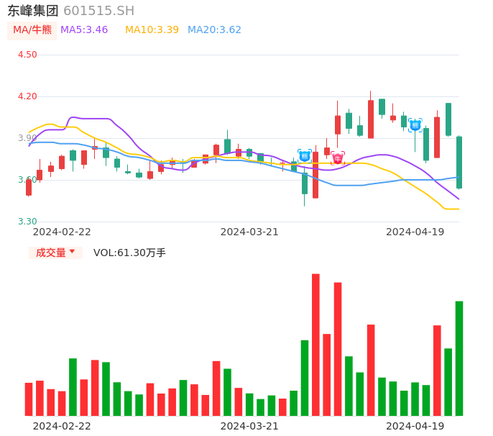Toggle the MA20 line legend
Image resolution: width=493 pixels, height=436 pixels.
click(x=214, y=30)
